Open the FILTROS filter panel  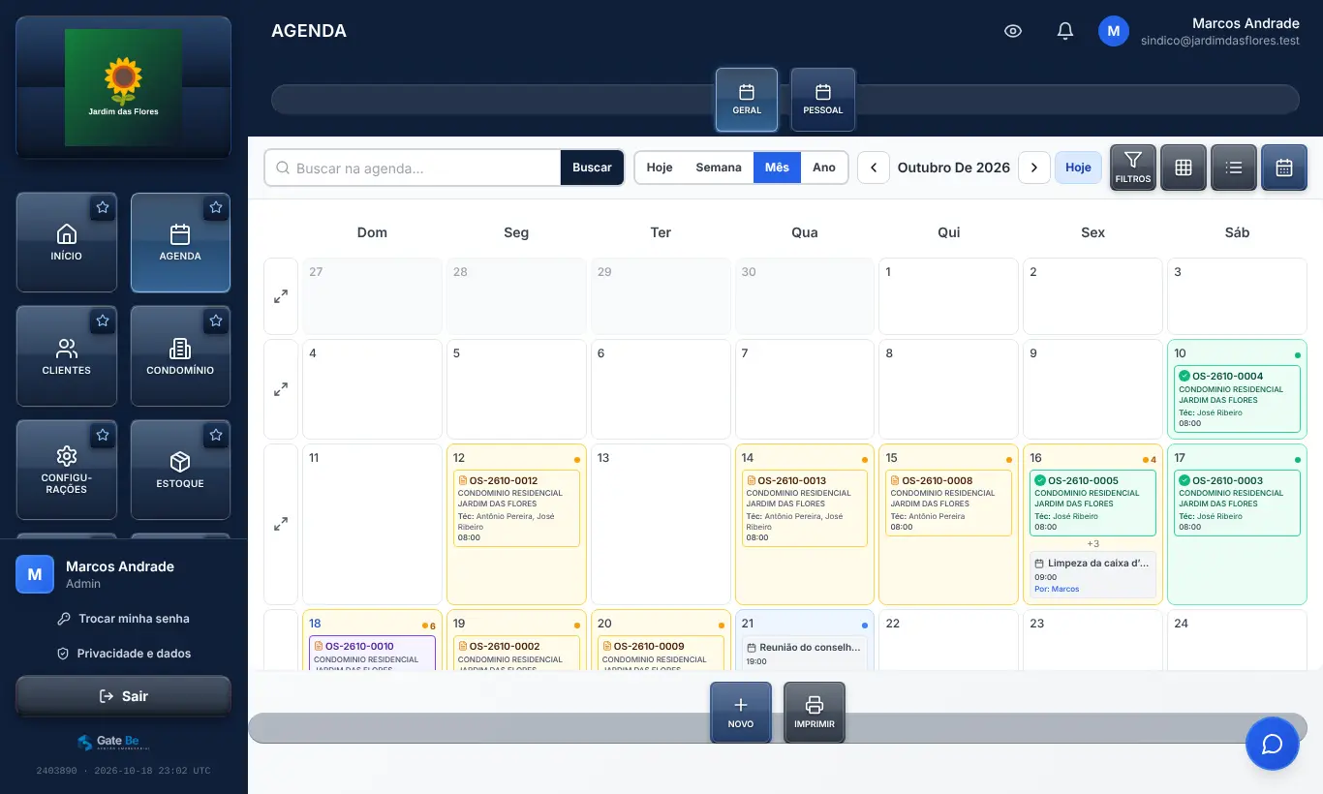coord(1133,168)
